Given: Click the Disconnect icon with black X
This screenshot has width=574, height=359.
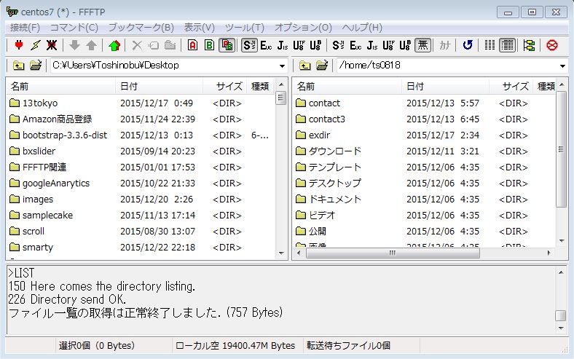Looking at the screenshot, I should pos(52,45).
